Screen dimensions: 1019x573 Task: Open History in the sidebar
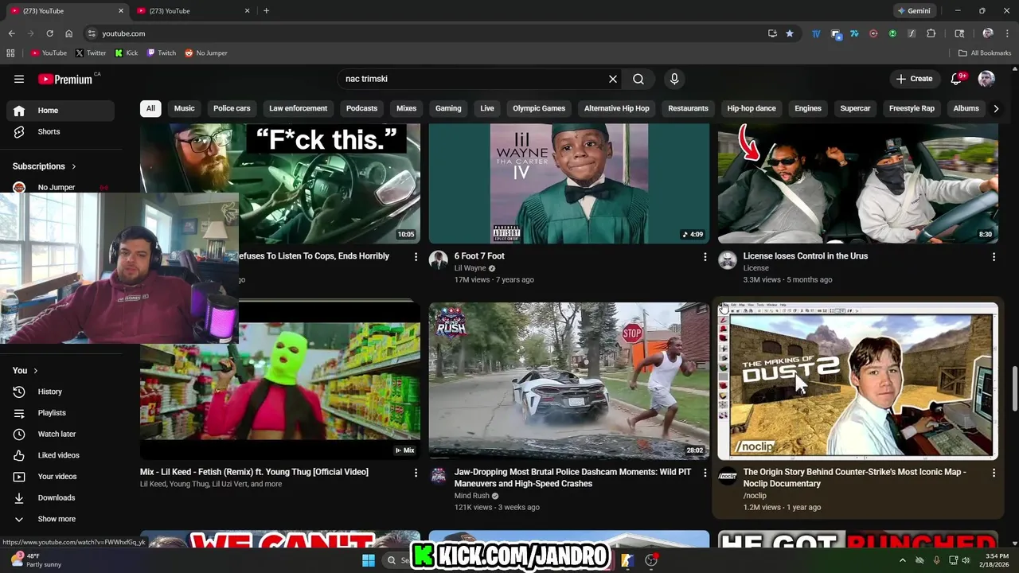point(62,392)
